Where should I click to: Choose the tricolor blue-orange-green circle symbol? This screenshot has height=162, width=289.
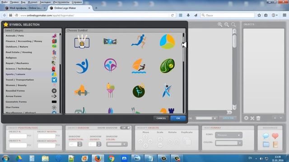pos(167,42)
